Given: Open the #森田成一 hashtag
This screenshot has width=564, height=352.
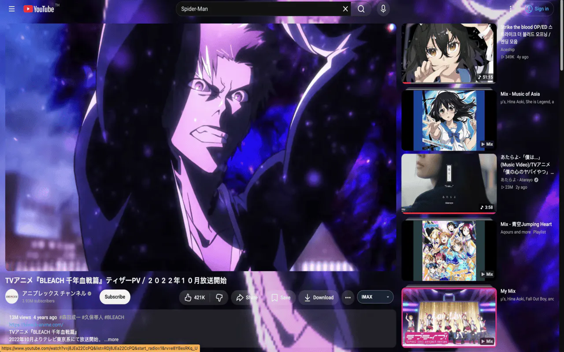Looking at the screenshot, I should (70, 317).
